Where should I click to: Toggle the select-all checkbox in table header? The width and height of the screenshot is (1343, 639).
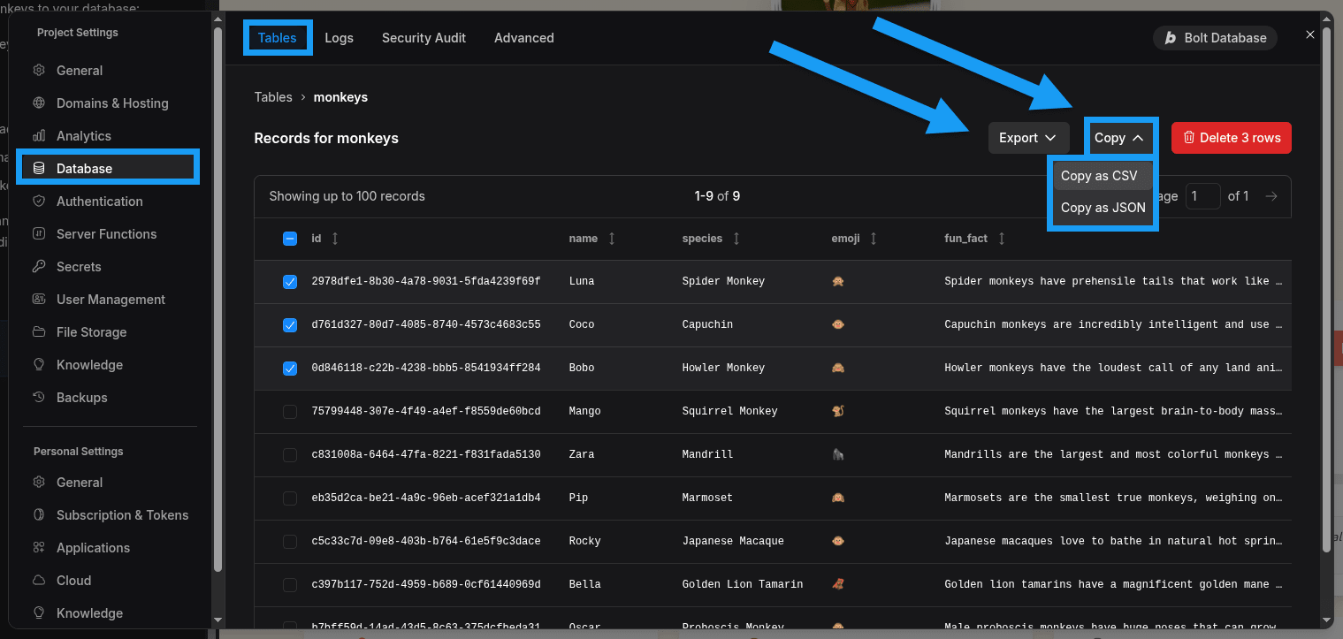(290, 238)
